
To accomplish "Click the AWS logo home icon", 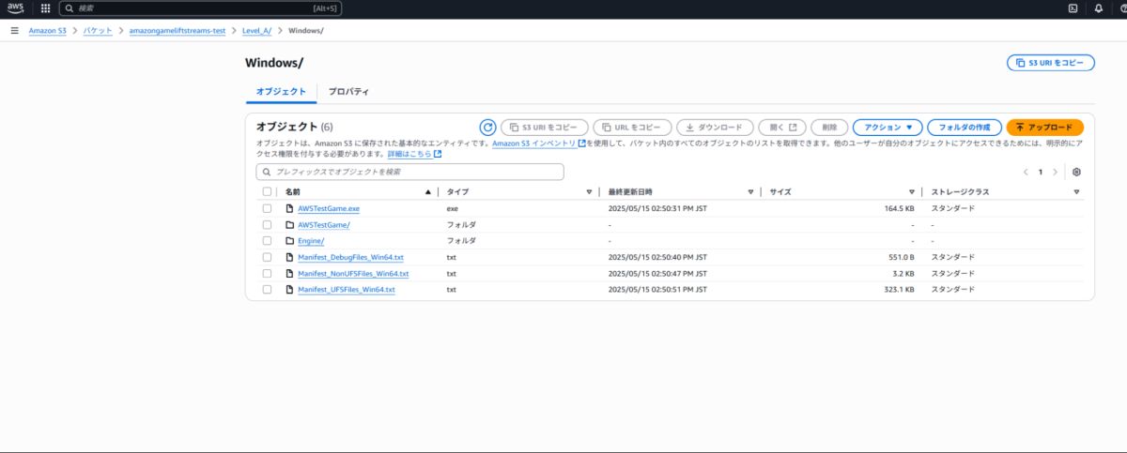I will pyautogui.click(x=16, y=8).
